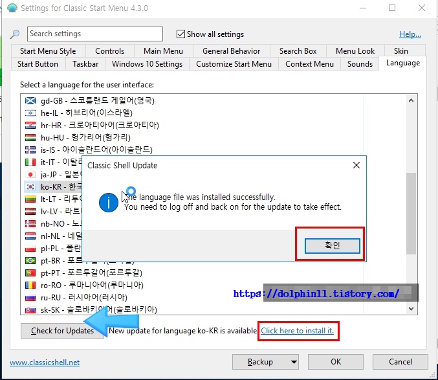Select the Italian flag it-IT icon

(x=30, y=162)
